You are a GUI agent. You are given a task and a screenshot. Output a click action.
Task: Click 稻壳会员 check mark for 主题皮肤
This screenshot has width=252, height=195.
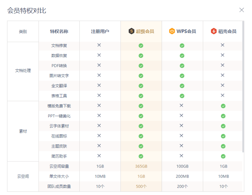tap(223, 146)
